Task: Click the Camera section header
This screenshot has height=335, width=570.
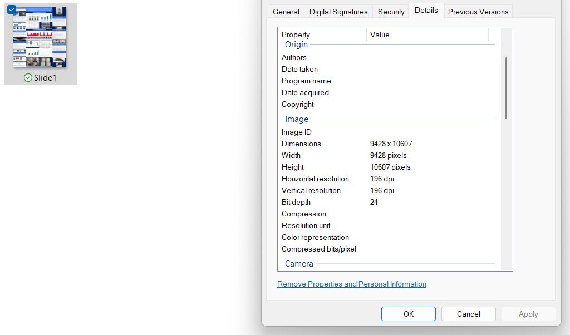Action: click(x=299, y=263)
